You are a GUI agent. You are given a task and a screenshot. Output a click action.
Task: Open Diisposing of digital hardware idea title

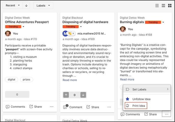tap(85, 22)
